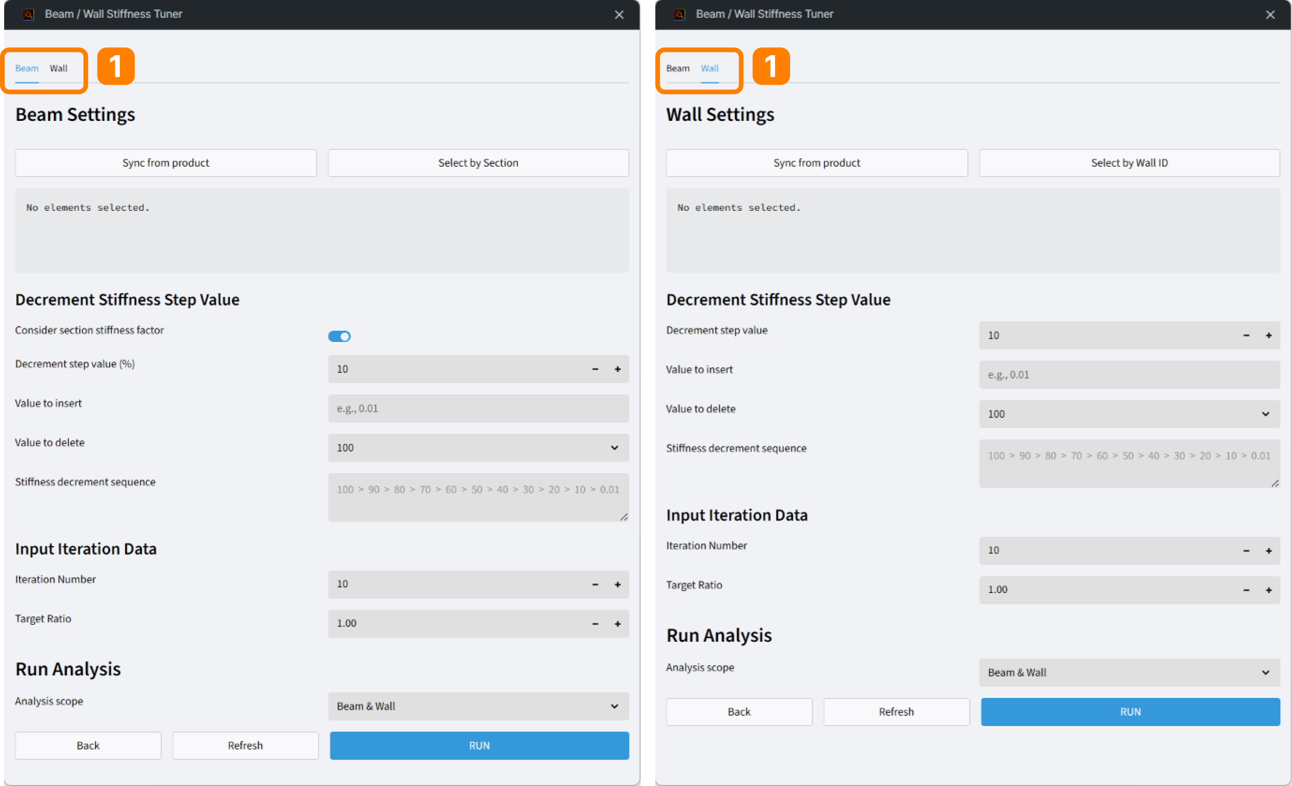Click resize grip of Wall sequence textarea
This screenshot has height=786, width=1292.
point(1275,483)
